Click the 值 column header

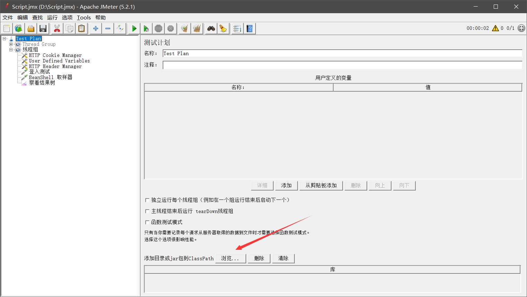[x=427, y=87]
